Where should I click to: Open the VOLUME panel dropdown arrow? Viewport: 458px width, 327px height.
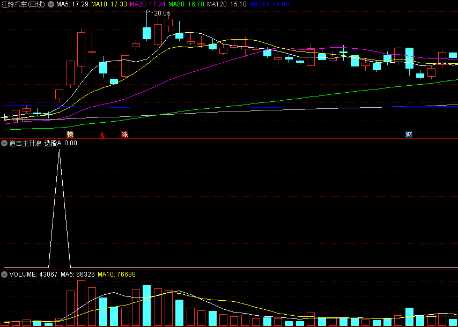pos(4,274)
